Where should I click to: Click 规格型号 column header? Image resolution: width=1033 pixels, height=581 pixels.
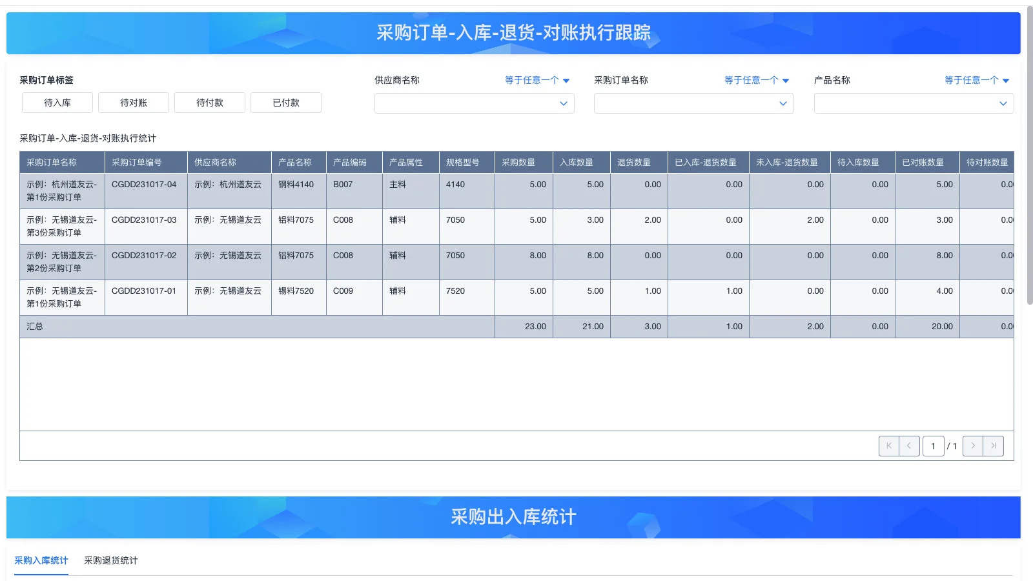[467, 162]
